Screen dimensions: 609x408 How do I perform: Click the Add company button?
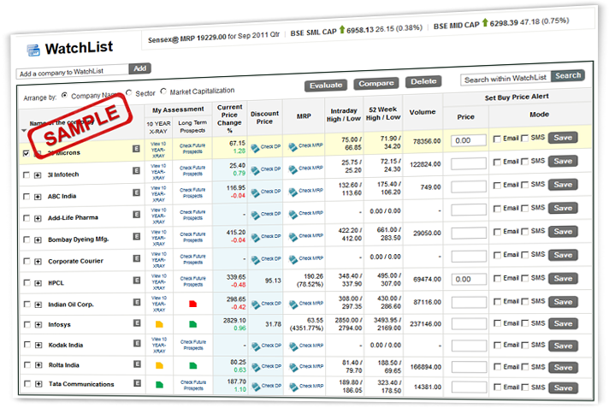click(x=139, y=68)
